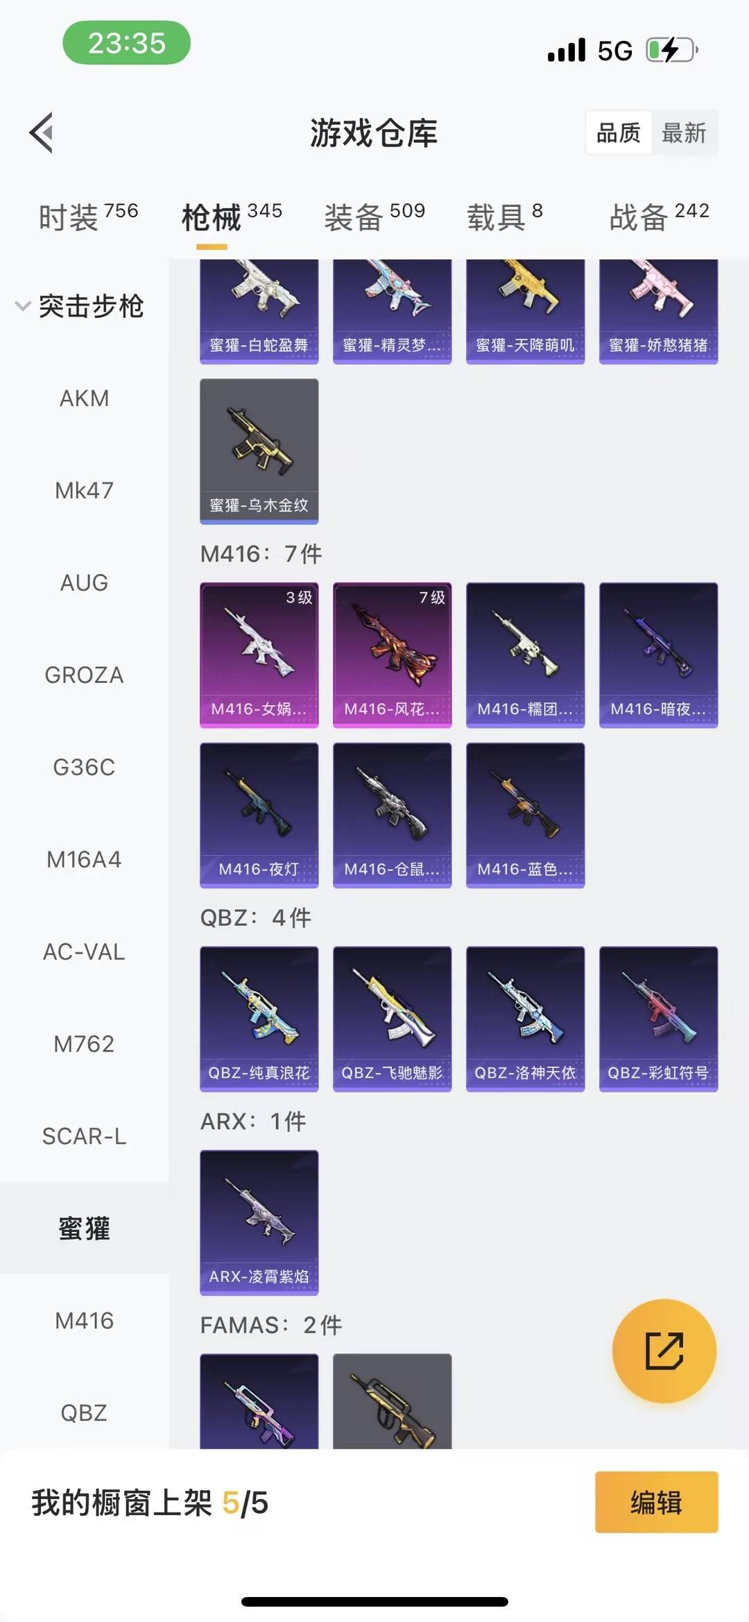Viewport: 749px width, 1622px height.
Task: Collapse the 突击步枪 category
Action: [80, 306]
